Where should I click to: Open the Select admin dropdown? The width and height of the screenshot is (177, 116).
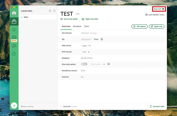pos(98,64)
